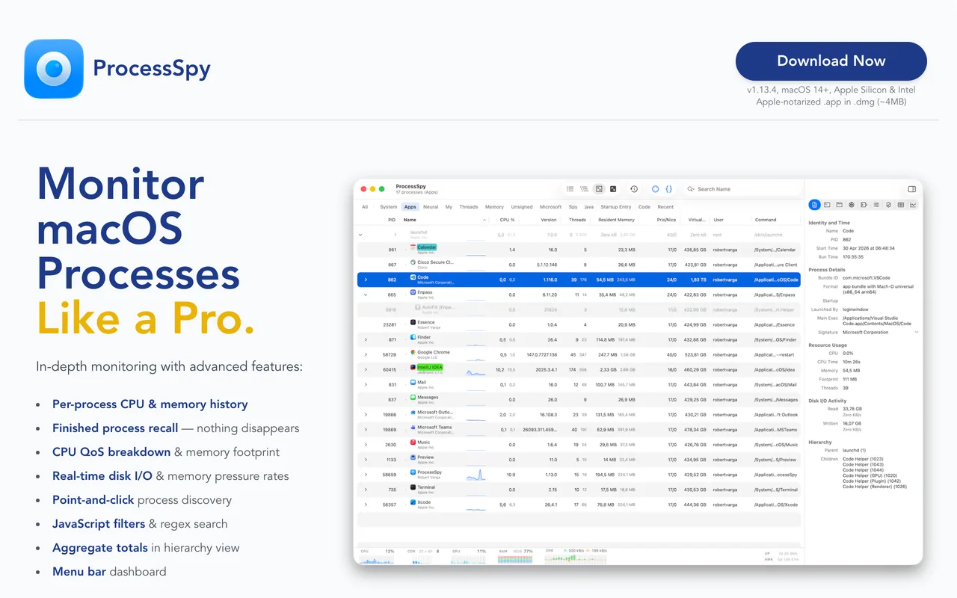Image resolution: width=957 pixels, height=598 pixels.
Task: Open the inspector network globe tab icon
Action: coord(852,205)
